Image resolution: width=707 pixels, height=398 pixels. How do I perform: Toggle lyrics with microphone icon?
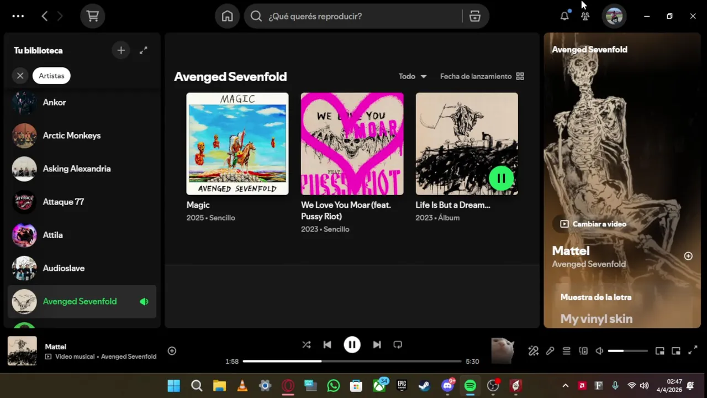click(x=550, y=351)
